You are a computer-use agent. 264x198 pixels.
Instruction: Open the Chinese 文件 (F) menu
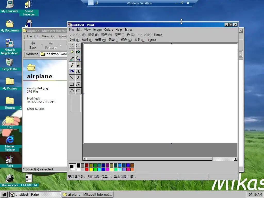coord(74,40)
